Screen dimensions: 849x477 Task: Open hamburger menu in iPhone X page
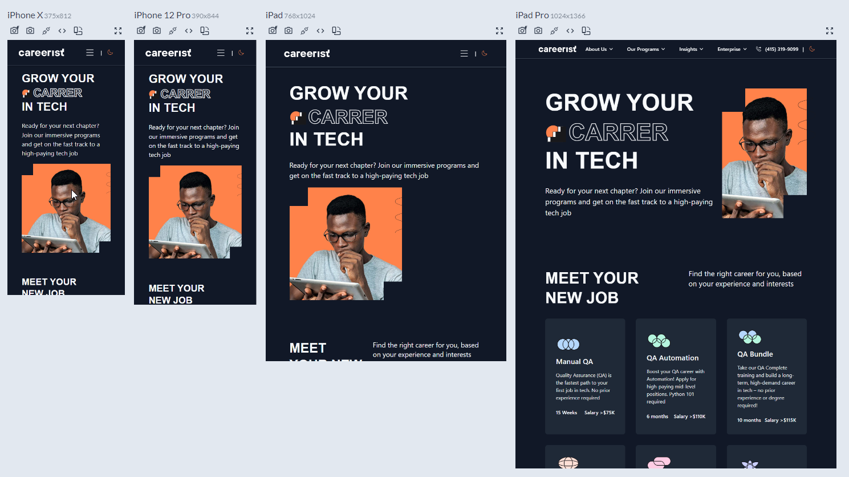90,52
